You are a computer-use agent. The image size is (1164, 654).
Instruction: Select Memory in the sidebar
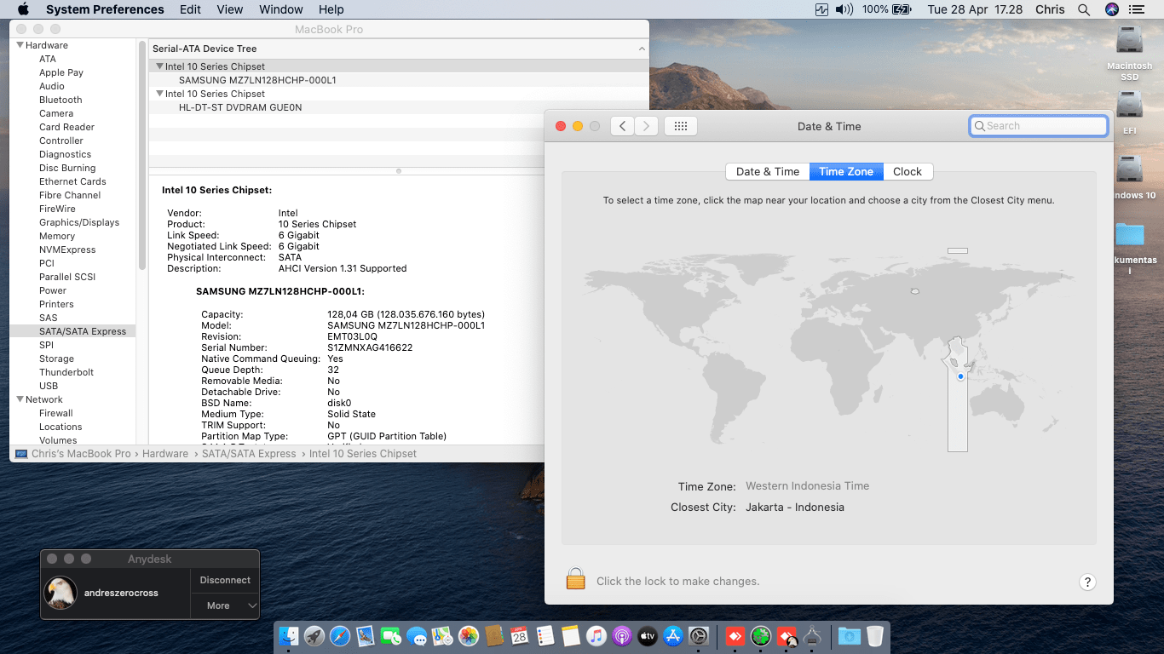(x=57, y=236)
